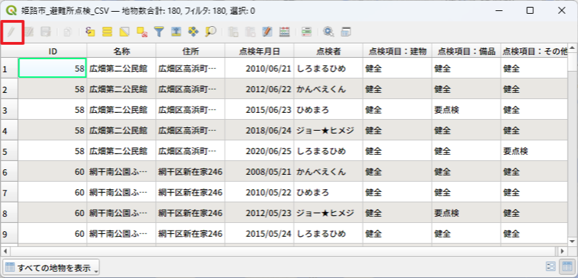Select row 5 by its row number
578x278 pixels.
(6, 151)
